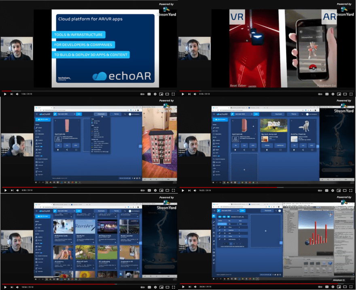Screen dimensions: 356x290
Task: Seek on progress bar of 16:22 player
Action: pos(267,188)
